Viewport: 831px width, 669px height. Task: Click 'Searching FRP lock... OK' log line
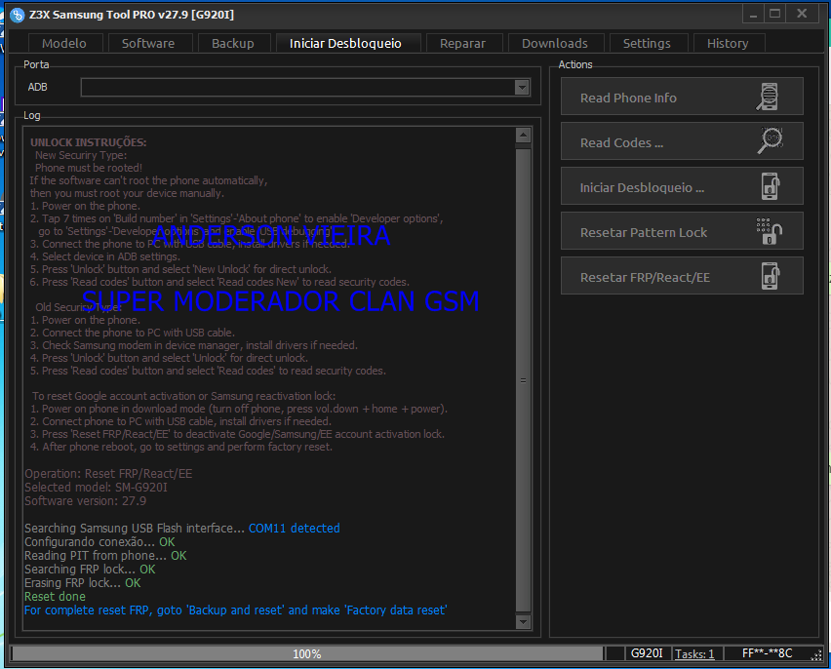(90, 570)
